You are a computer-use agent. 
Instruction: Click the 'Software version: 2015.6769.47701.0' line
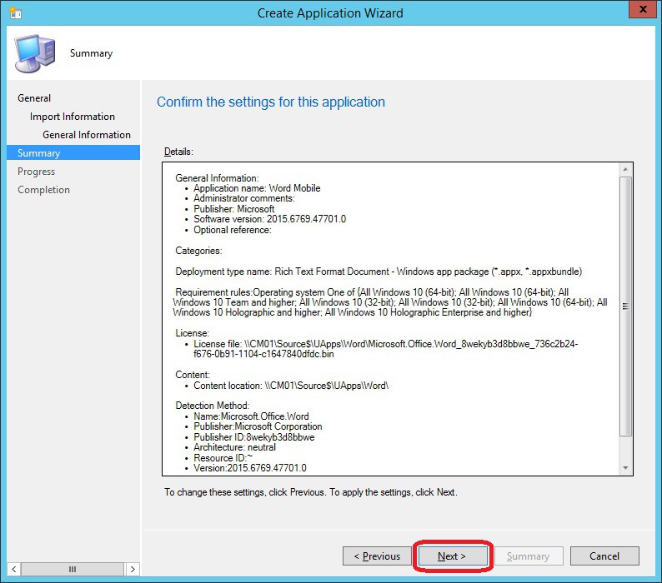[270, 219]
